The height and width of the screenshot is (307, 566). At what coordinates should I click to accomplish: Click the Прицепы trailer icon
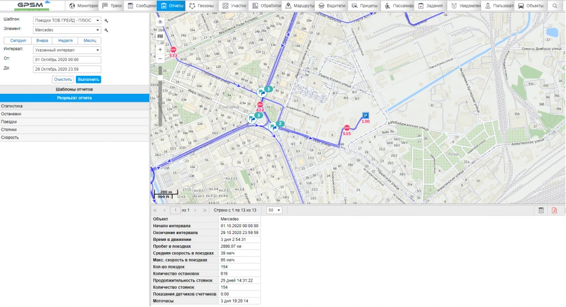click(x=354, y=6)
